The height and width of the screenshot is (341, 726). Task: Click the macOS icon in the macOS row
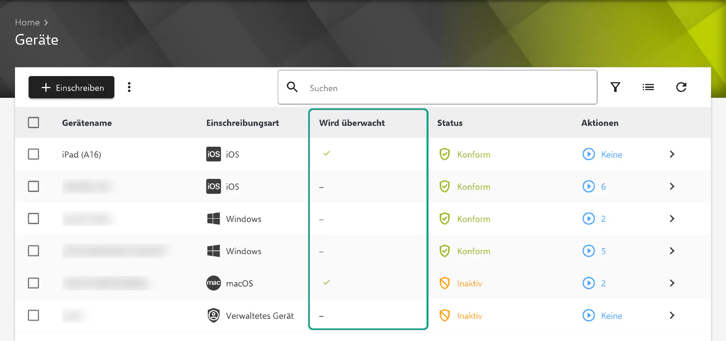[214, 283]
